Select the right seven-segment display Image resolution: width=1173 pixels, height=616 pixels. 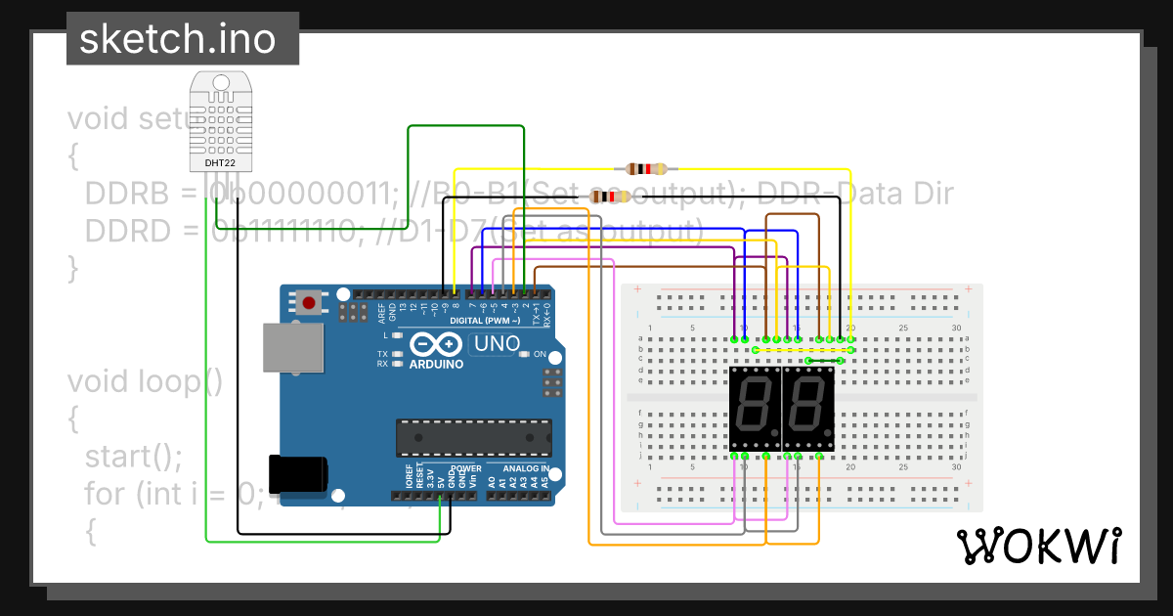806,408
